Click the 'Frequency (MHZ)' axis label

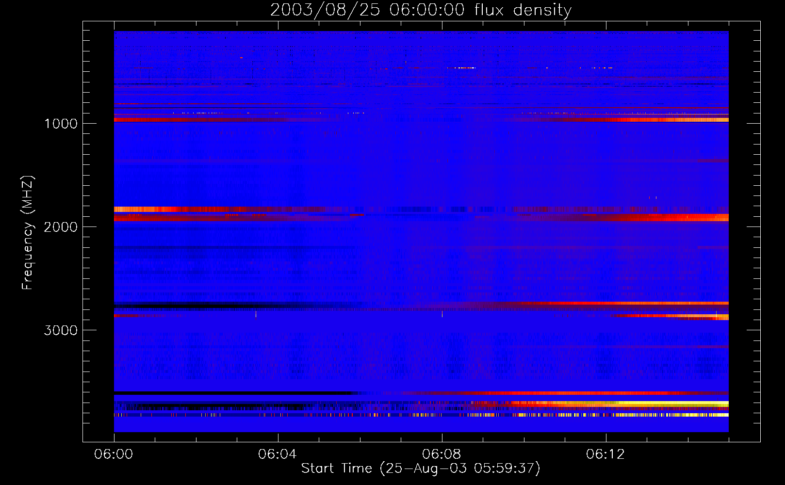click(28, 233)
